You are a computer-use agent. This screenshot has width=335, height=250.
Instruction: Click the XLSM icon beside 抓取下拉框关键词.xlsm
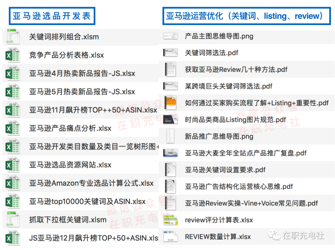click(x=13, y=220)
